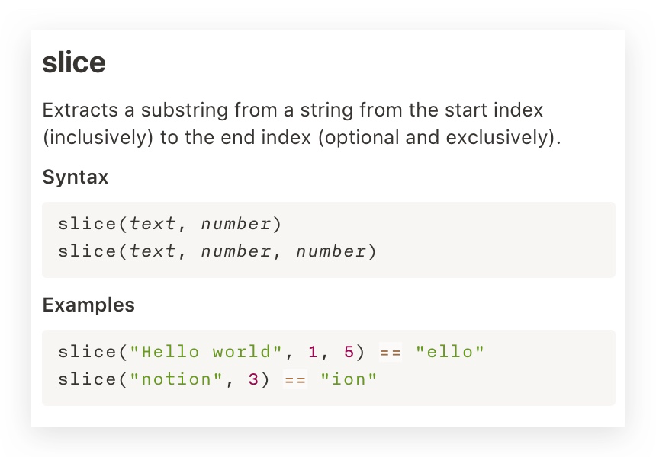Click the first syntax line slice(text, number)
This screenshot has height=457, width=656.
(169, 224)
